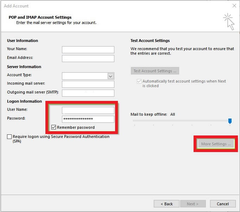Close the Add Account dialog
Viewport: 240px width, 212px height.
[234, 6]
